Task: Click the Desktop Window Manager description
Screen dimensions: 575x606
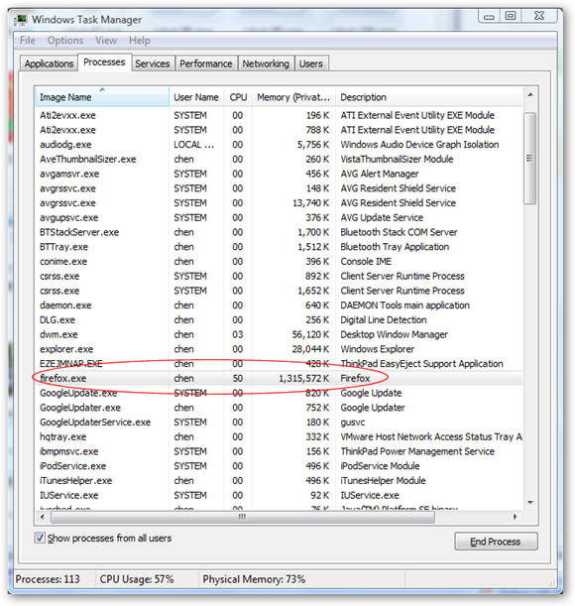Action: point(395,334)
